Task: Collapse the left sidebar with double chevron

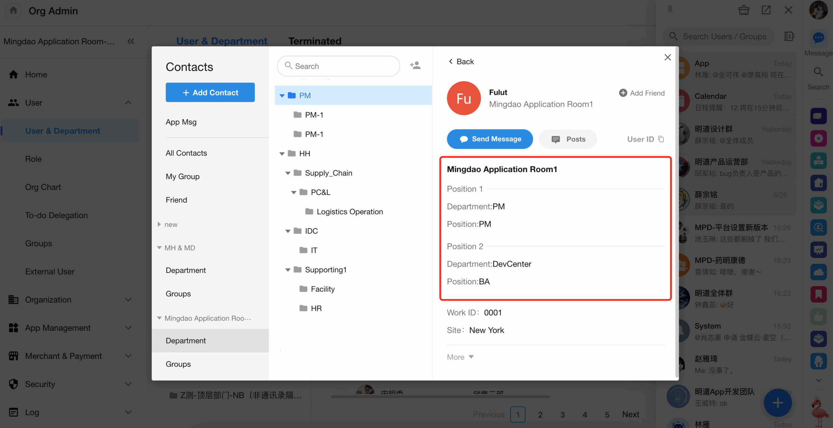Action: [x=131, y=41]
